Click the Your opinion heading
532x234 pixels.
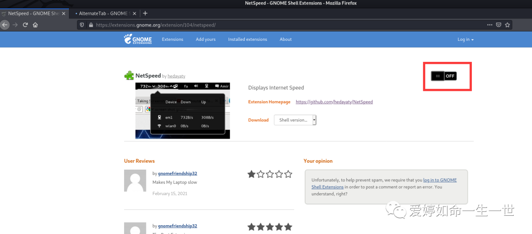click(x=318, y=161)
